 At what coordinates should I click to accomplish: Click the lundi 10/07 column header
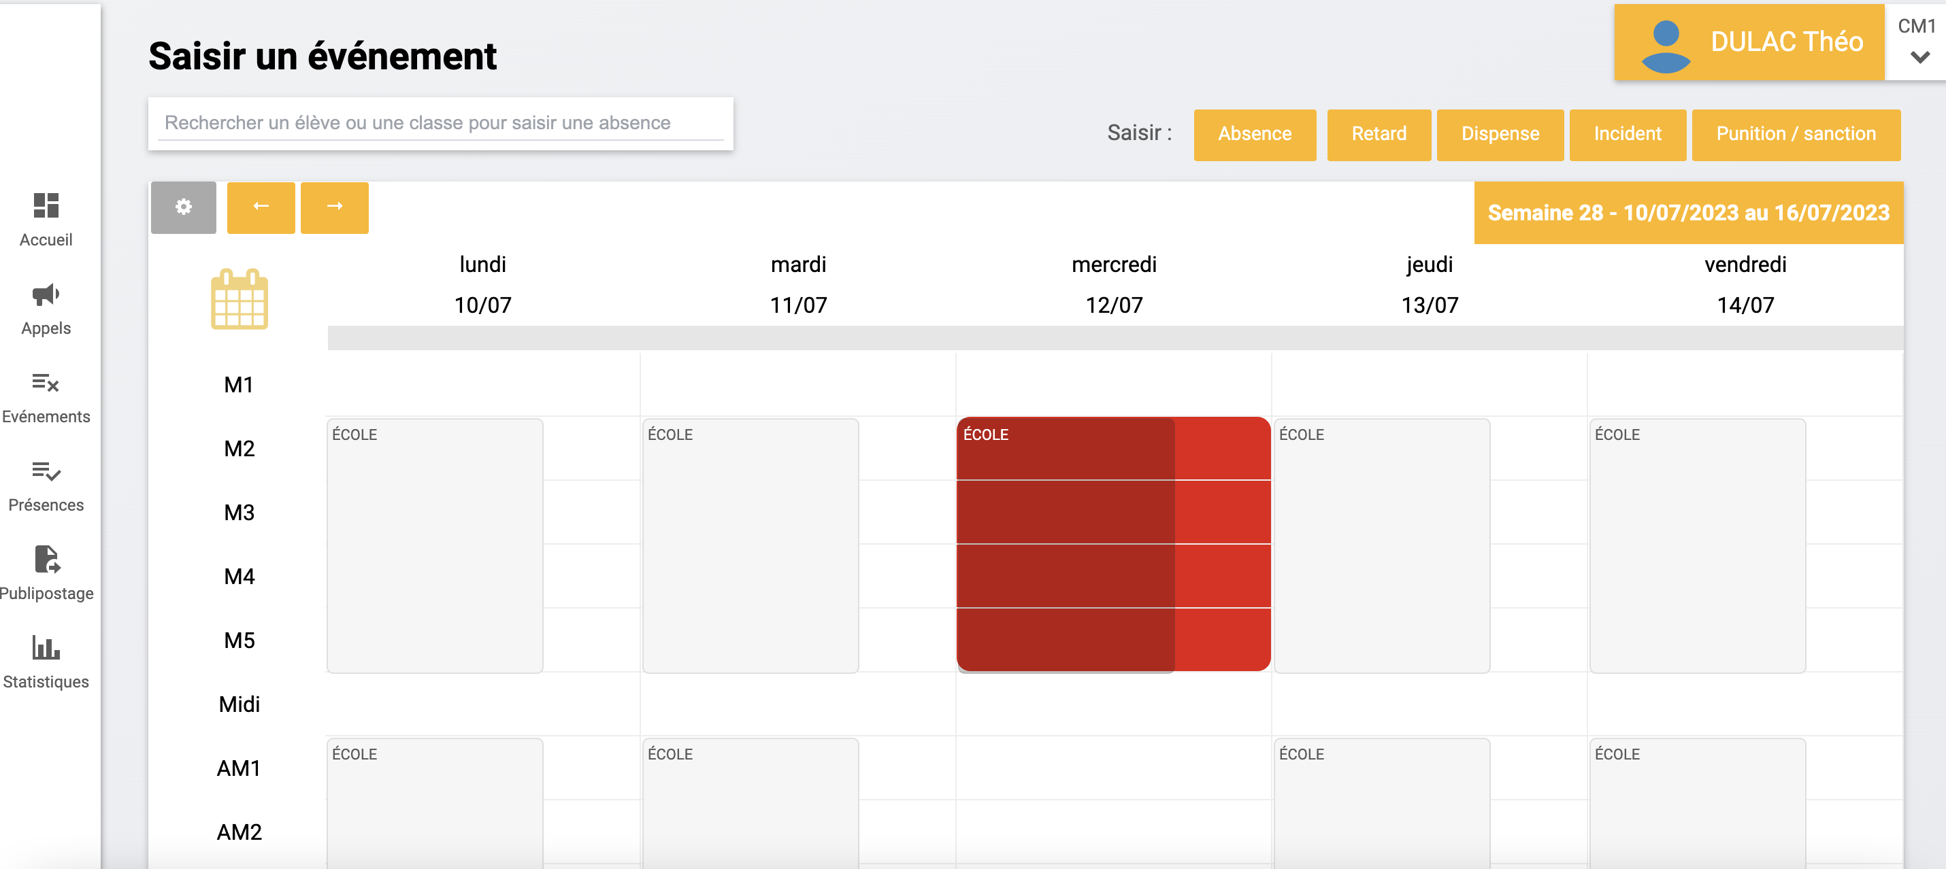click(482, 285)
